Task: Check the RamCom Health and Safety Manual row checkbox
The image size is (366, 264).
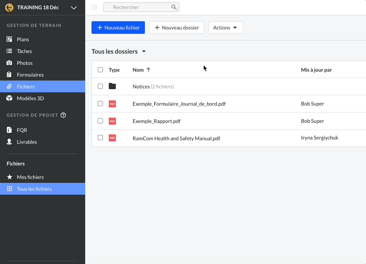Action: coord(101,138)
